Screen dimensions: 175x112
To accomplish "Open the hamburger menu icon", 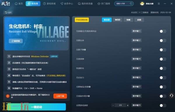I will point(159,4).
